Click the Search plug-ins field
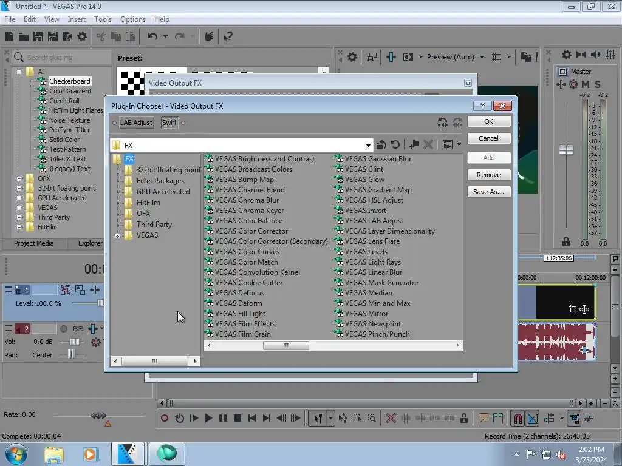This screenshot has width=622, height=466. point(62,58)
